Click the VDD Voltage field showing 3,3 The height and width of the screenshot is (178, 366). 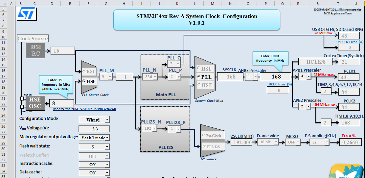tap(94, 129)
